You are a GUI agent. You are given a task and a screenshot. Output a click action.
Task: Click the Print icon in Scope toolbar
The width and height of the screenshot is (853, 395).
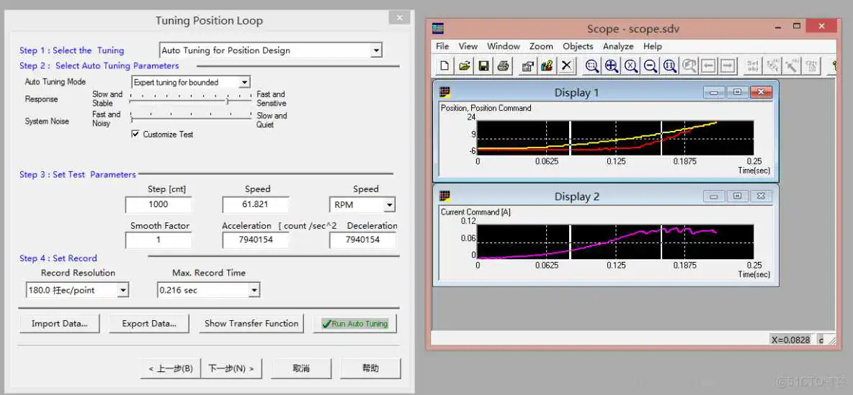pos(503,65)
